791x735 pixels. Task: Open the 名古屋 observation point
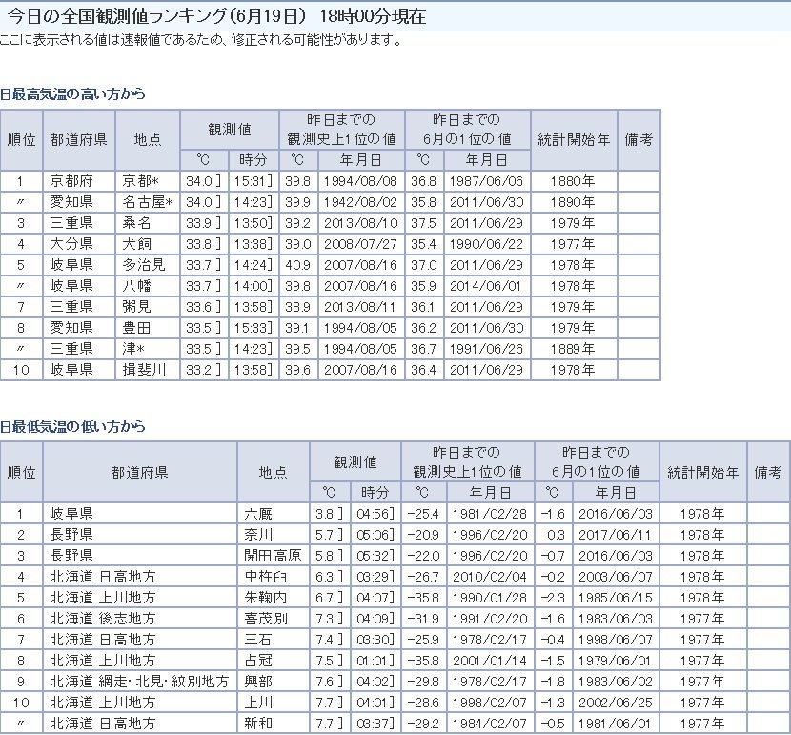tap(143, 201)
